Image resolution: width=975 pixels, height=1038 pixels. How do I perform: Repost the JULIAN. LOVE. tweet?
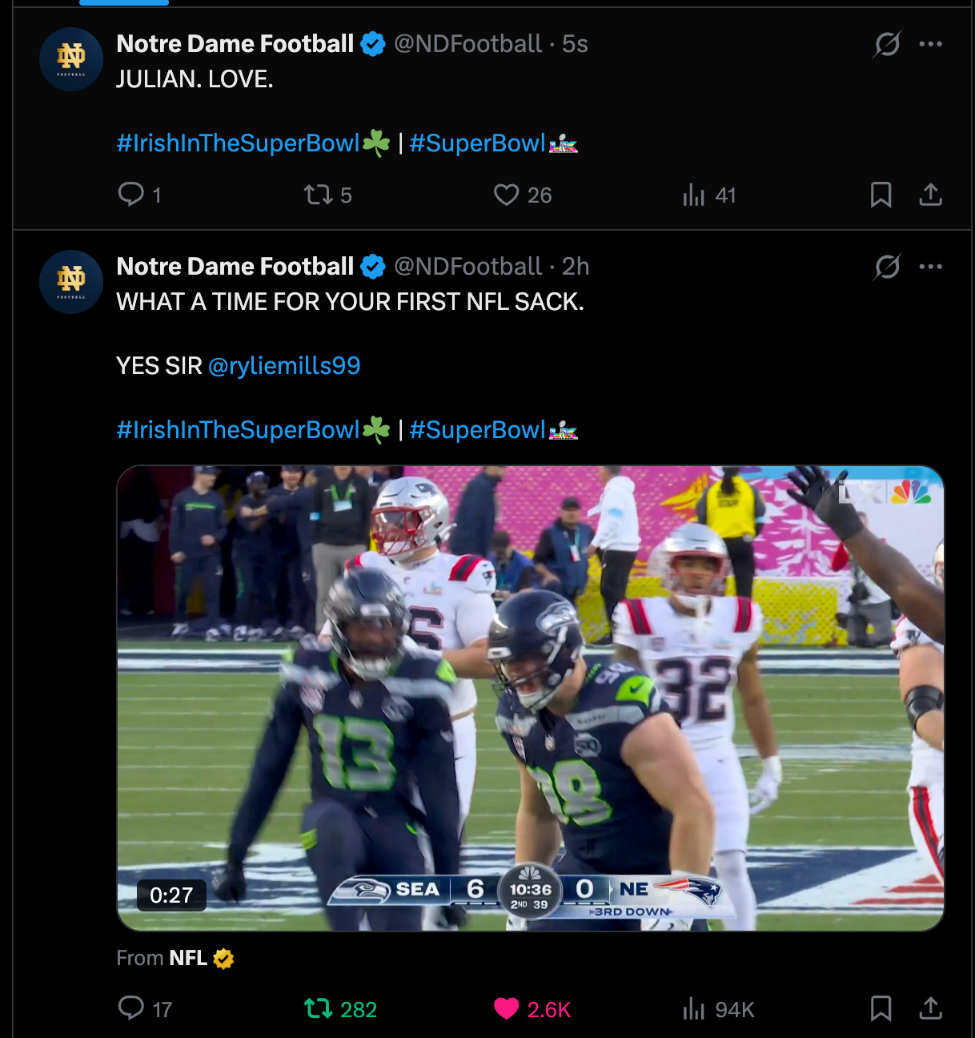point(319,195)
